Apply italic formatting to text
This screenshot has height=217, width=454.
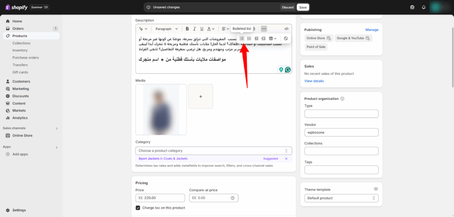(x=195, y=29)
